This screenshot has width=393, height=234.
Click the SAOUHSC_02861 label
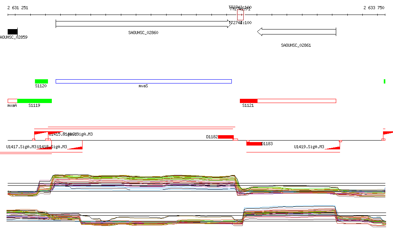(x=296, y=45)
